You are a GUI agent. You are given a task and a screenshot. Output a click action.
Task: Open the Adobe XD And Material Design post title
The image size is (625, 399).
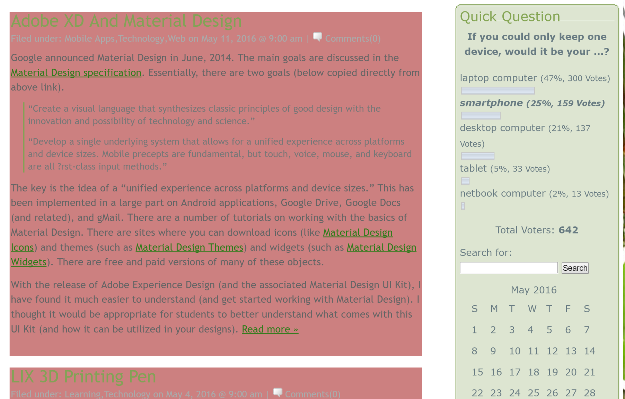[x=126, y=21]
